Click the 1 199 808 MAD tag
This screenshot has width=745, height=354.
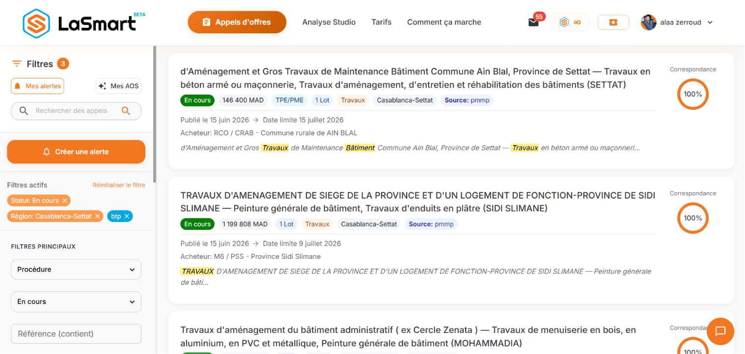click(x=245, y=224)
